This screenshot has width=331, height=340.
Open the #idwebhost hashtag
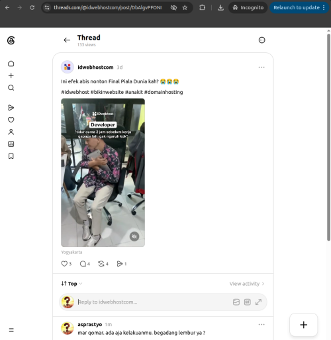coord(75,92)
